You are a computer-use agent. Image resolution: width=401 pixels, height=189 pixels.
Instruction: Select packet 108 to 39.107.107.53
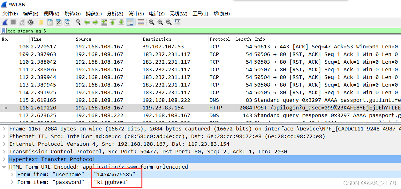(200, 47)
